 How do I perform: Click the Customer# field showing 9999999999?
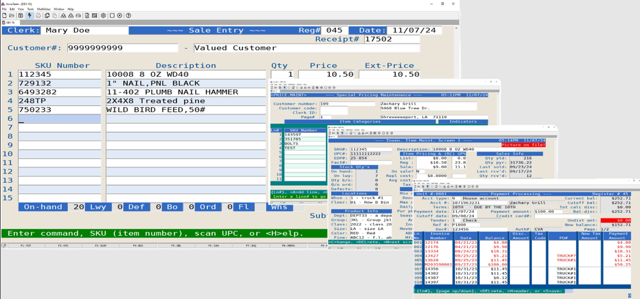point(122,48)
